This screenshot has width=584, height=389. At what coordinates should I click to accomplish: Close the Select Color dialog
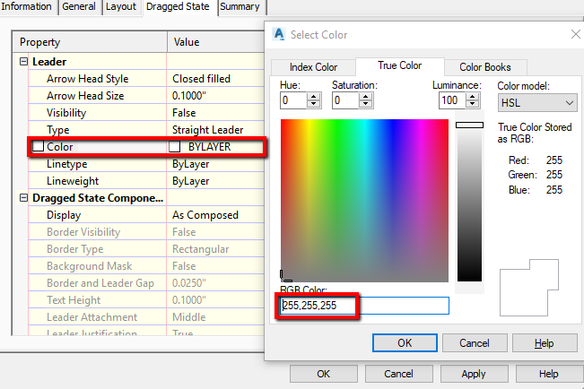pyautogui.click(x=574, y=34)
